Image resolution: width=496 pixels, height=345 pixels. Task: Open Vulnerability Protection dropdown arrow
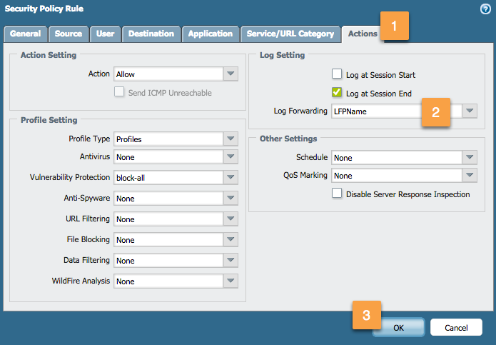pos(230,177)
